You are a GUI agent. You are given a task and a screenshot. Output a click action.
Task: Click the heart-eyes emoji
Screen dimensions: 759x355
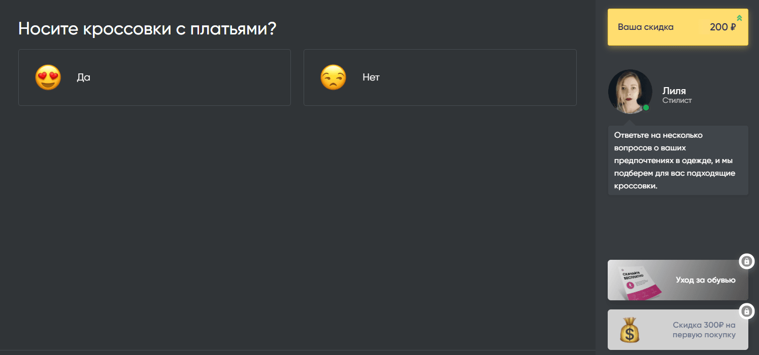tap(48, 77)
